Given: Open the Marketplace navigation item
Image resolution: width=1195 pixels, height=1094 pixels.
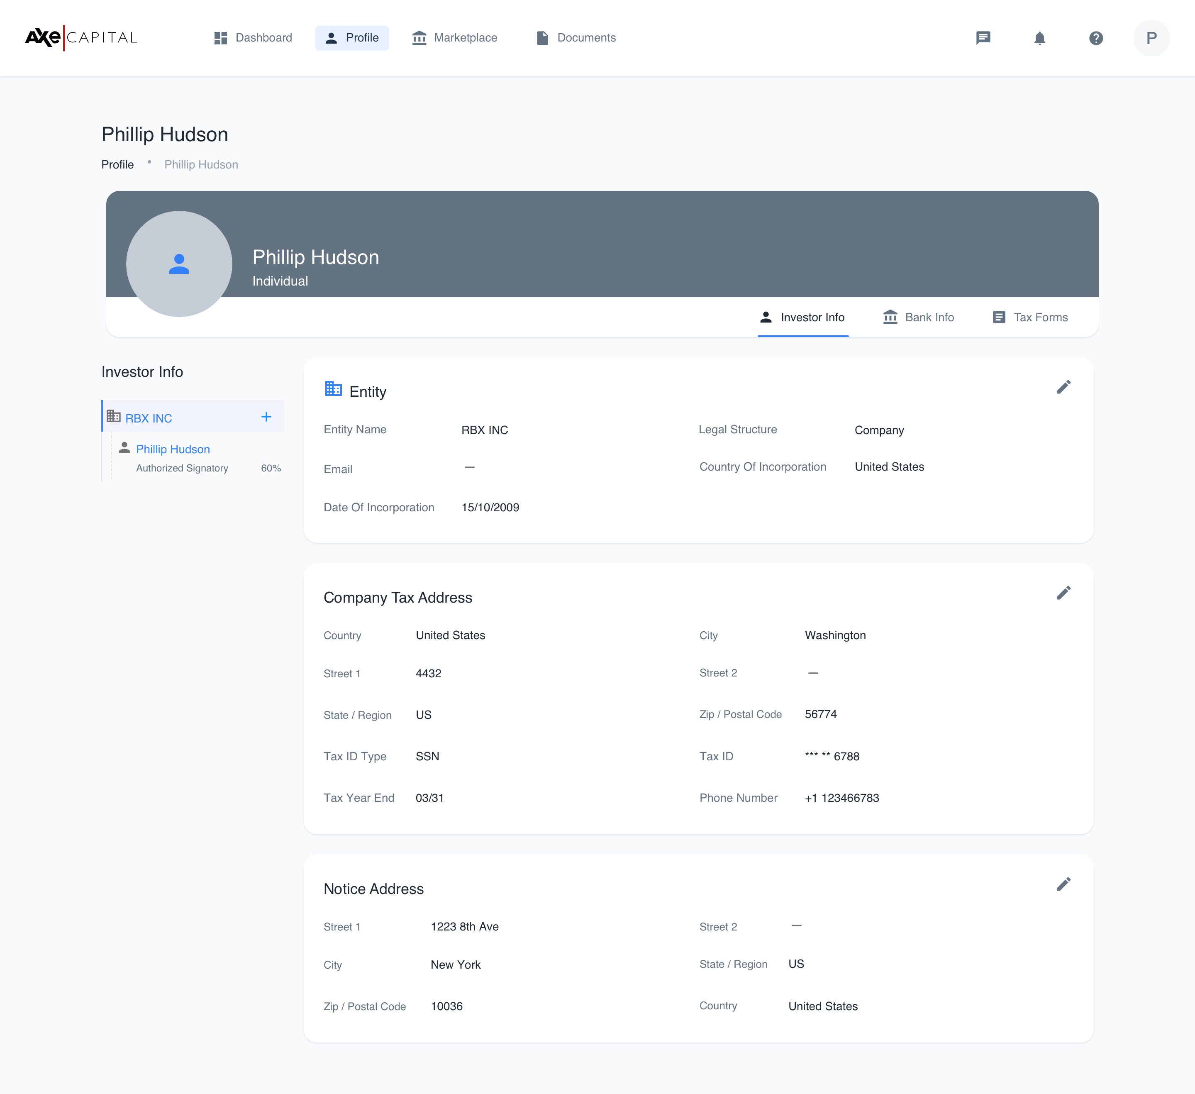Looking at the screenshot, I should pyautogui.click(x=455, y=38).
